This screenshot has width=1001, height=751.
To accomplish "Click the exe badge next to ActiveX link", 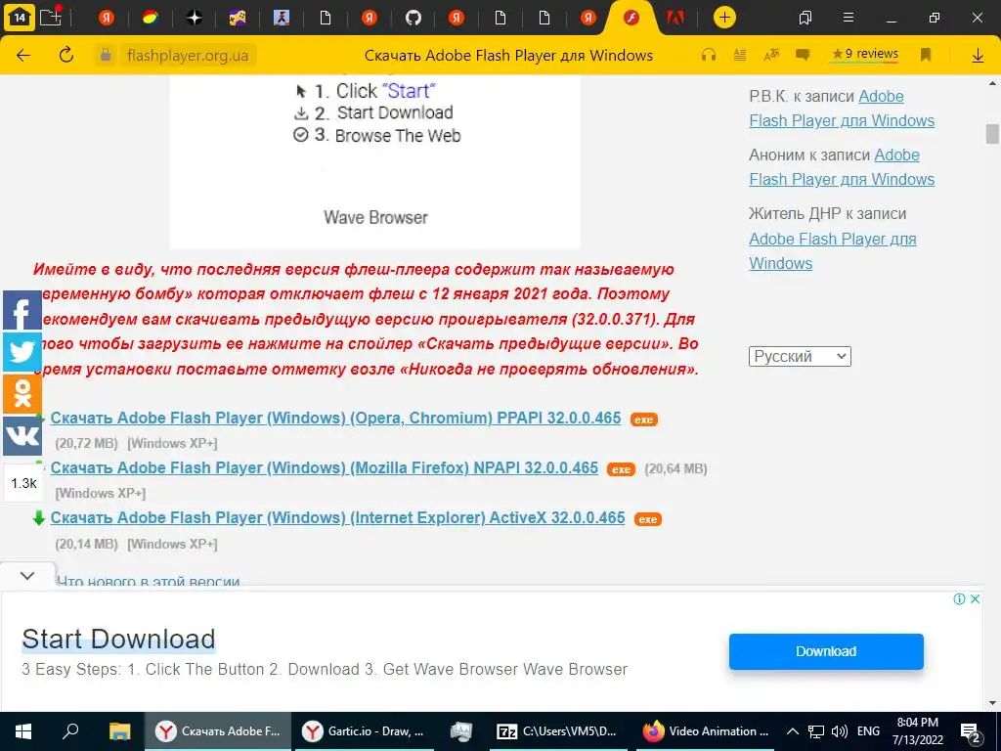I will (647, 519).
